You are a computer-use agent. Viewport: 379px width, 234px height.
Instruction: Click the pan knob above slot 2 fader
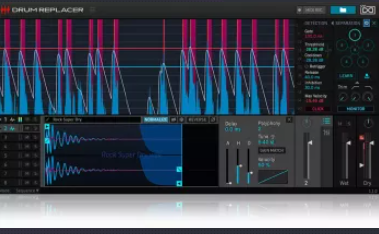pyautogui.click(x=306, y=123)
